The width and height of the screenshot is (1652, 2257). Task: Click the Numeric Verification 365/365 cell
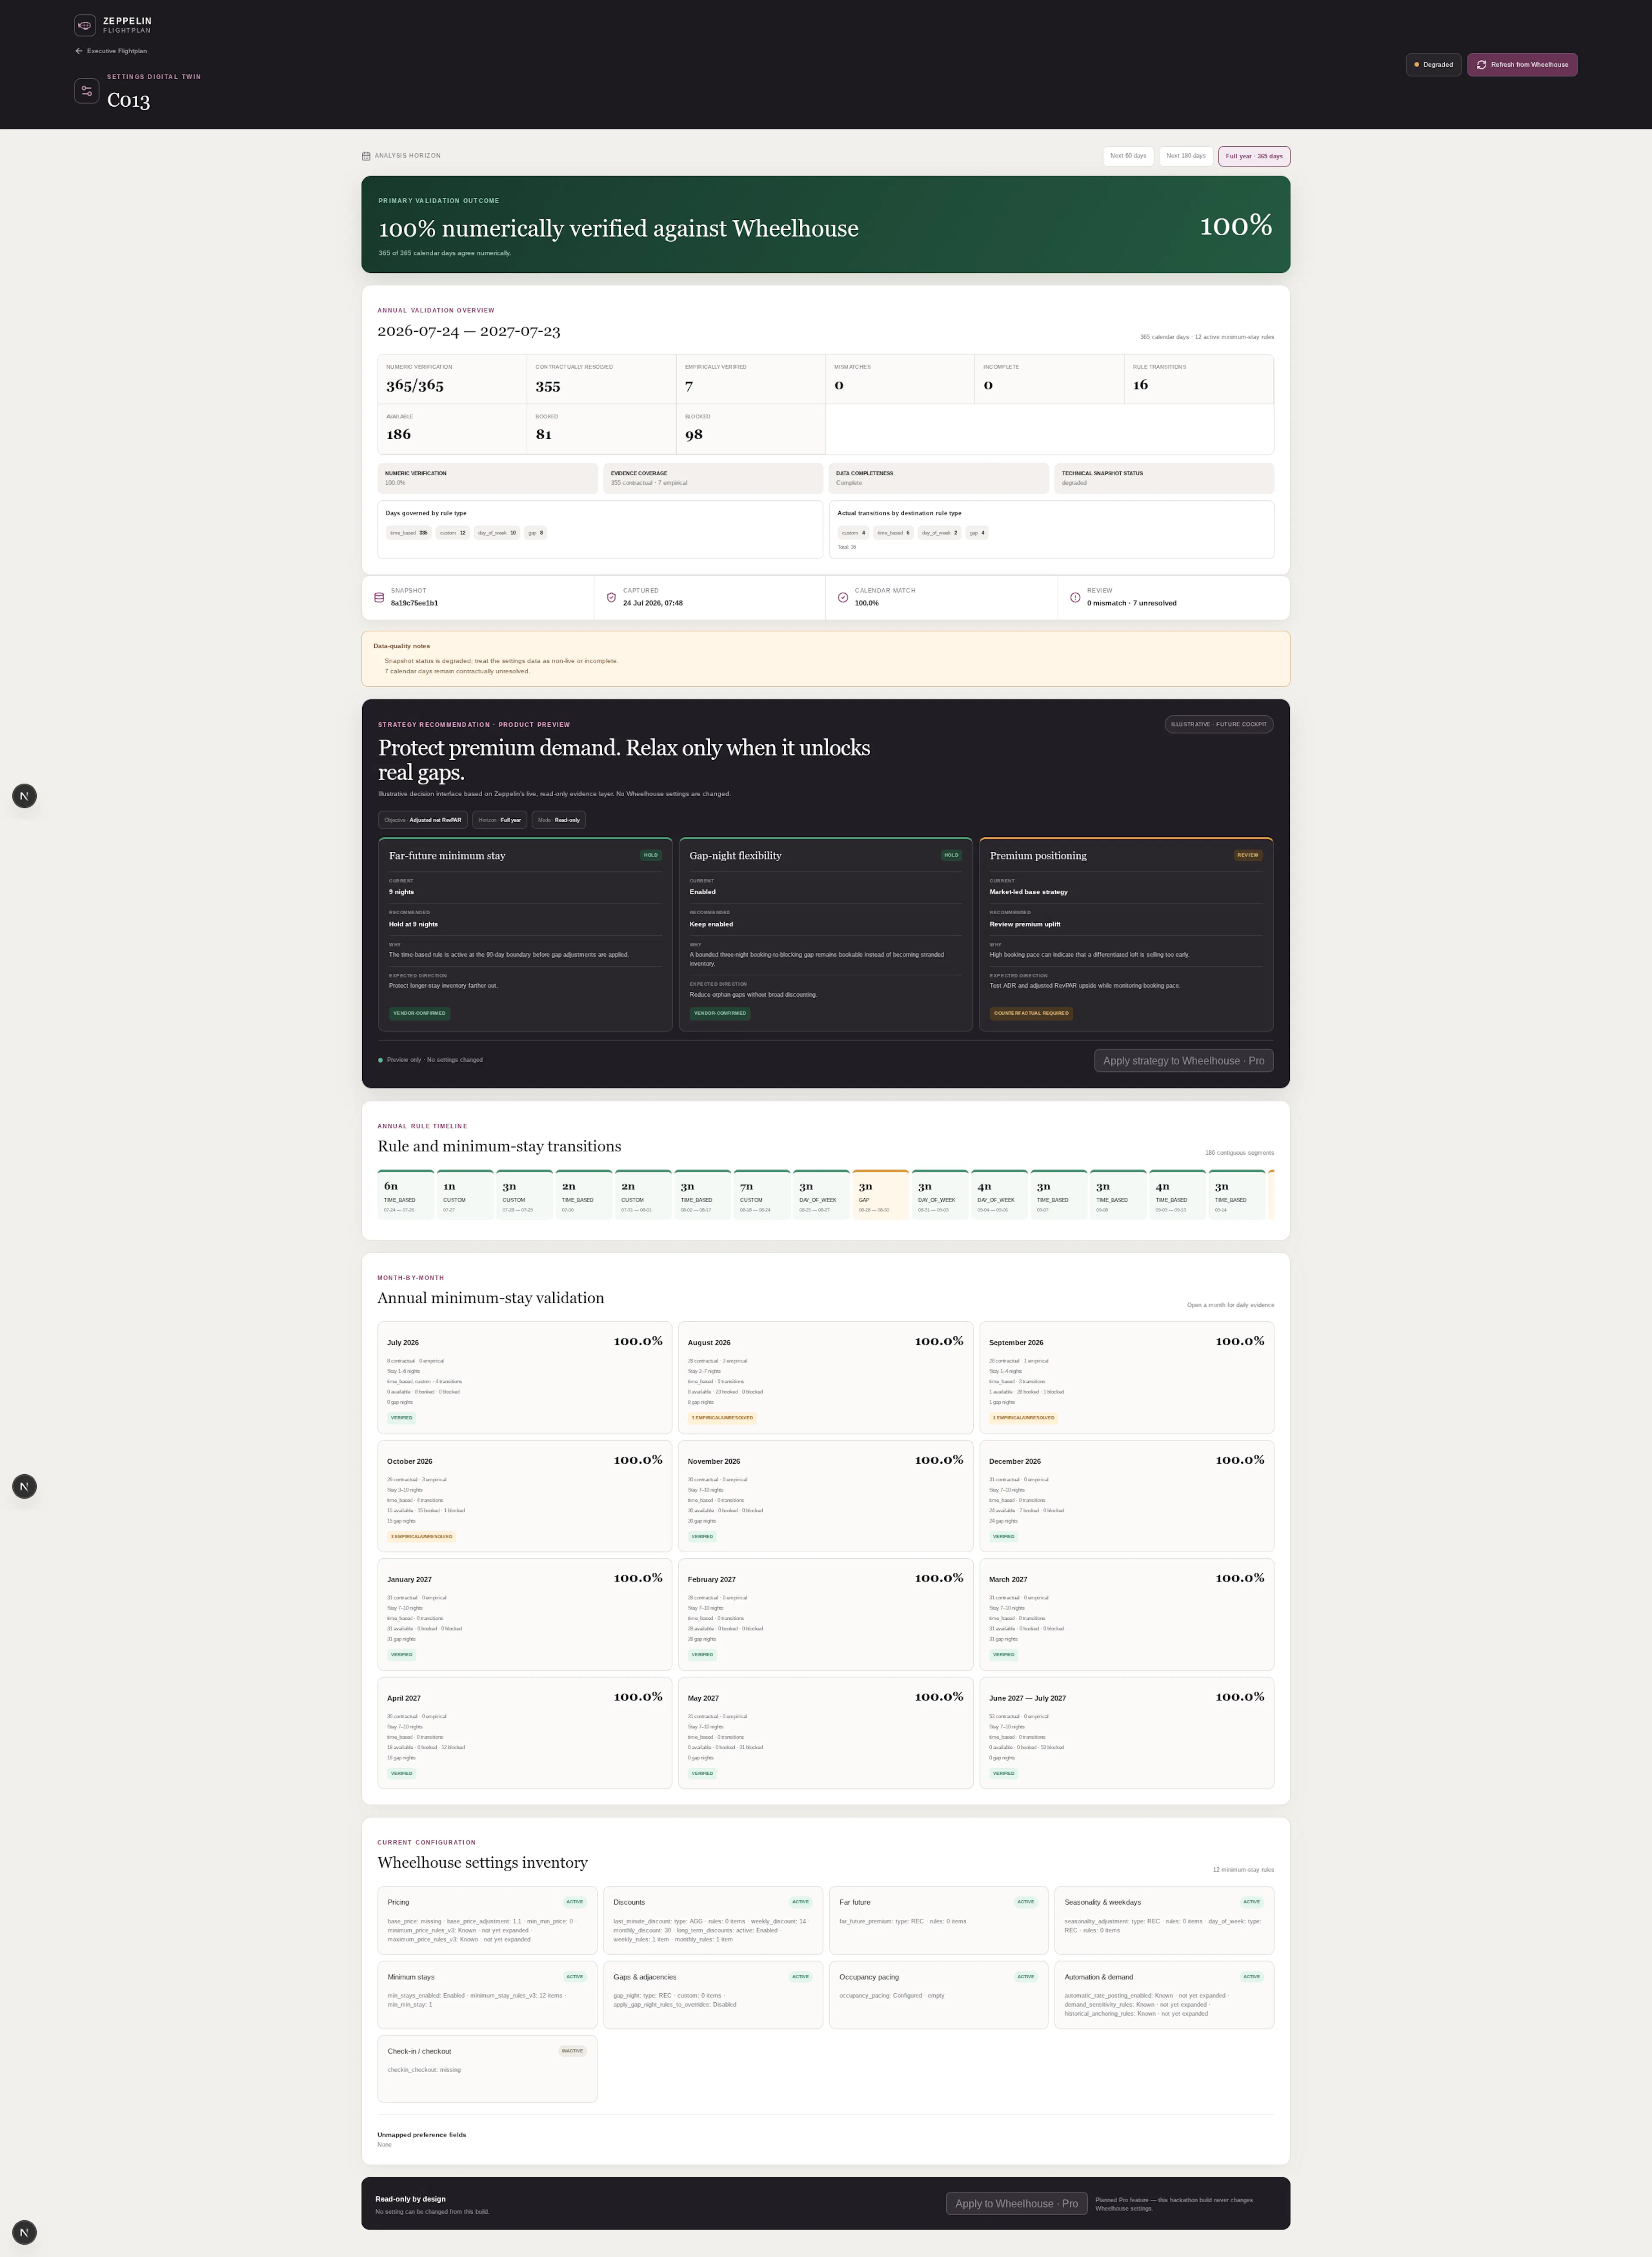452,379
